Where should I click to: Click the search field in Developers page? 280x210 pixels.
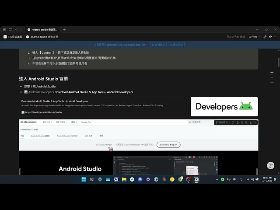click(200, 122)
